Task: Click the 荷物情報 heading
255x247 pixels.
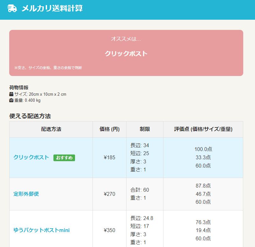Action: pyautogui.click(x=19, y=87)
